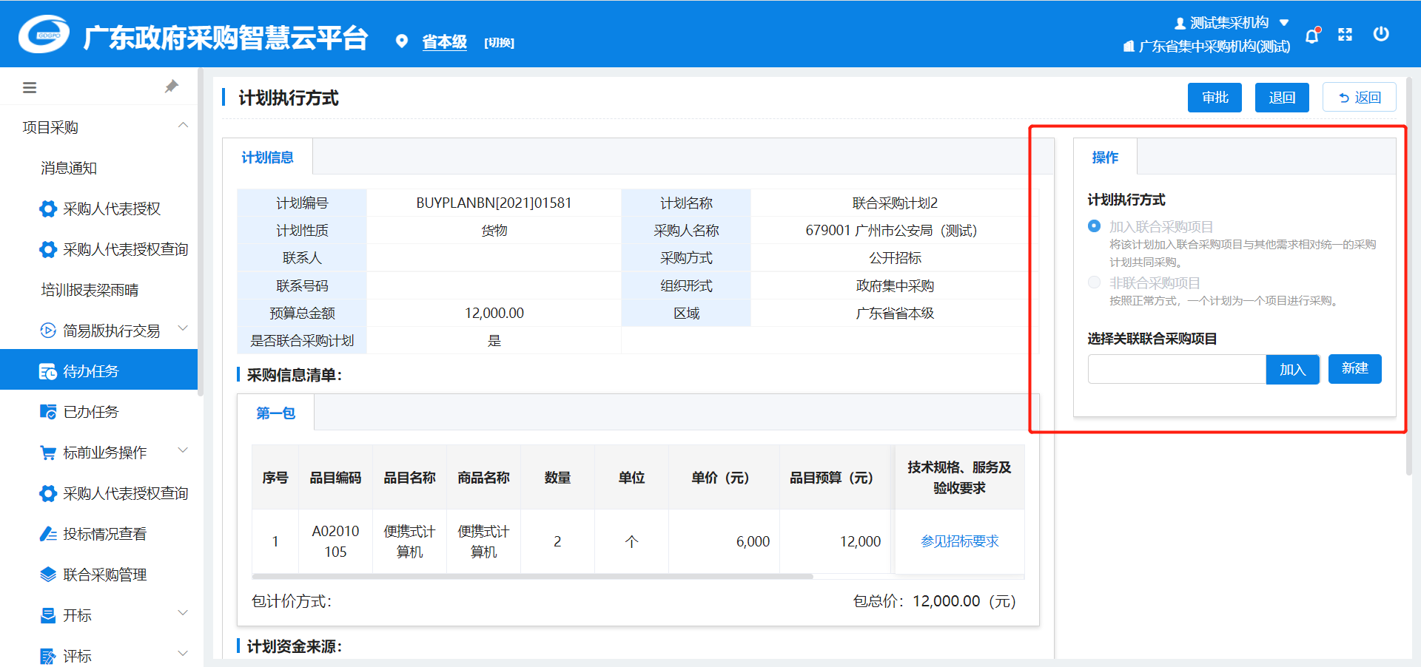1421x667 pixels.
Task: Select 非联合采购项目 radio option
Action: click(x=1094, y=282)
